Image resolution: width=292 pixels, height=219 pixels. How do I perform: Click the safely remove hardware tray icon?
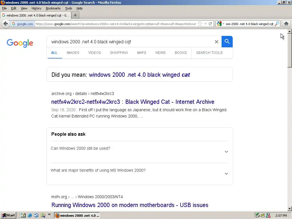click(257, 216)
